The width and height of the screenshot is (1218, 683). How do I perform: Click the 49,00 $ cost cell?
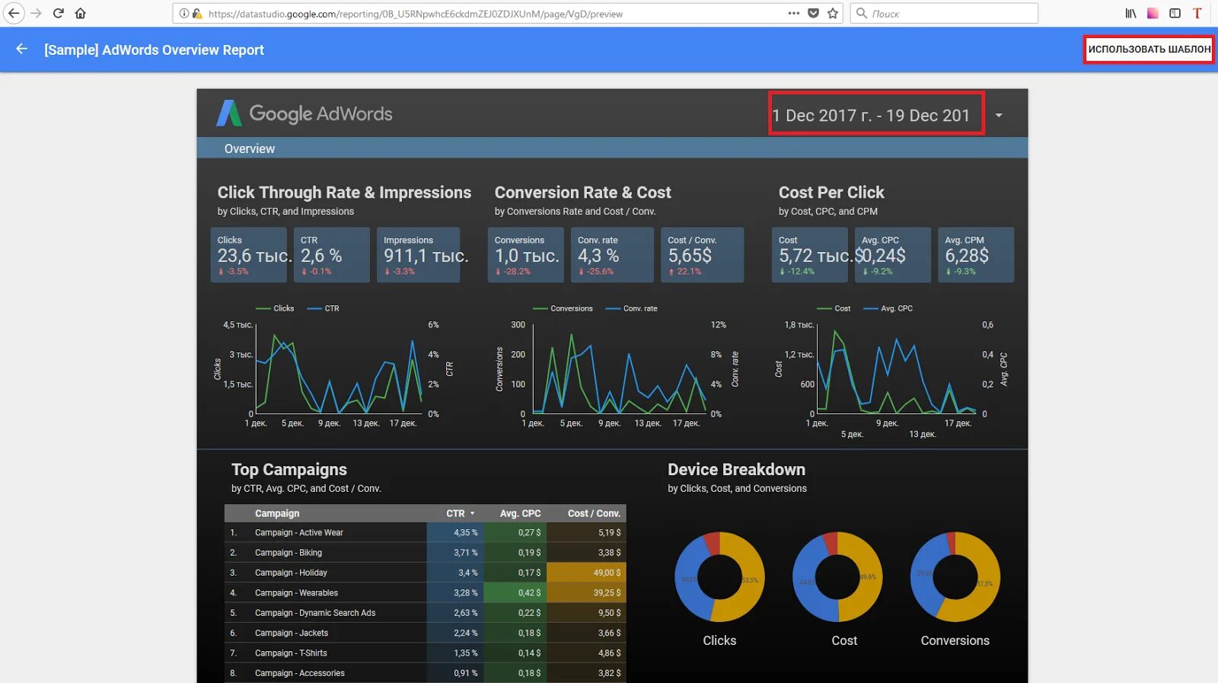coord(586,573)
